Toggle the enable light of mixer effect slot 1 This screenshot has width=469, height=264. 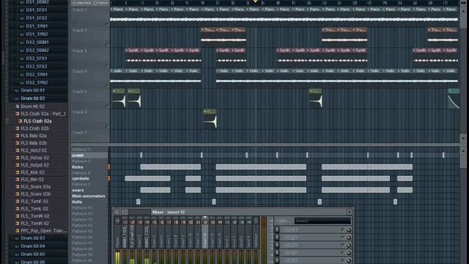click(x=342, y=230)
